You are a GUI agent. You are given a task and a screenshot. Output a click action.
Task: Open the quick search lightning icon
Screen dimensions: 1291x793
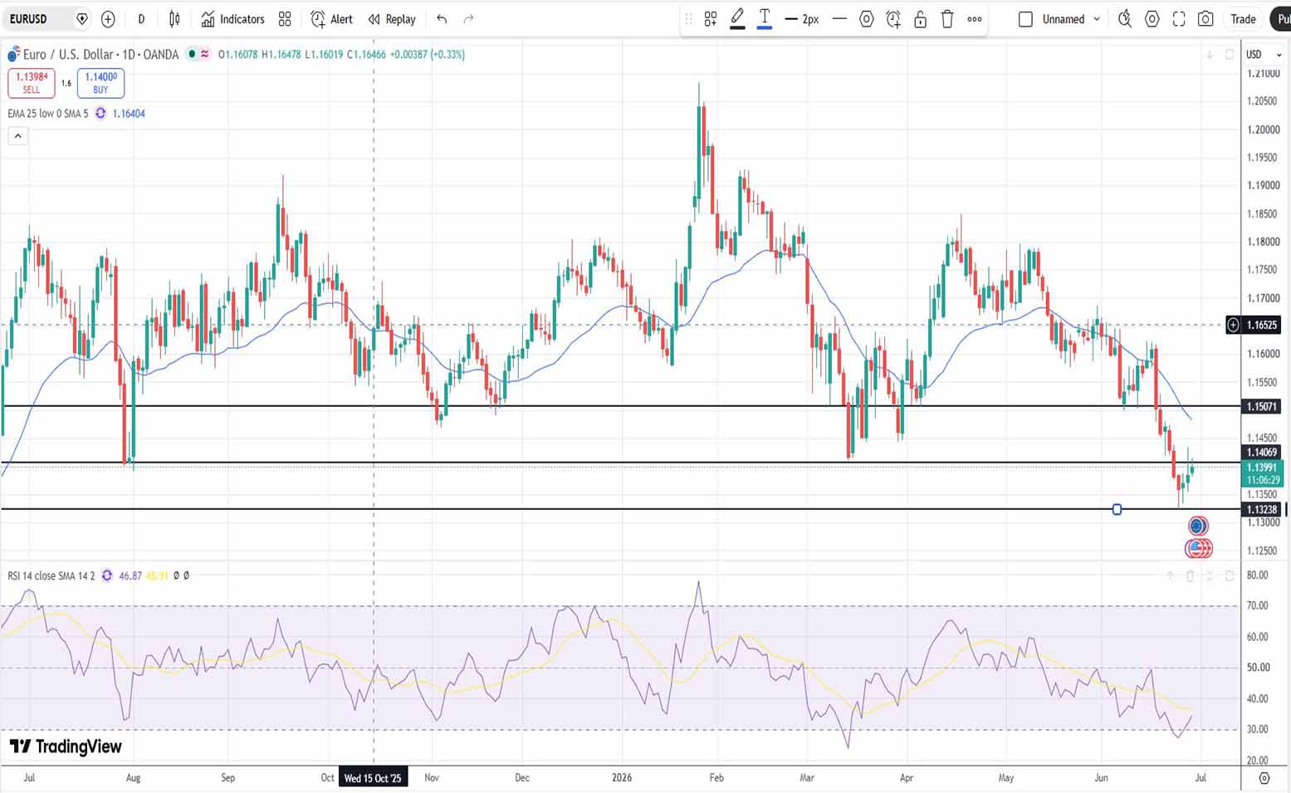pyautogui.click(x=1125, y=18)
